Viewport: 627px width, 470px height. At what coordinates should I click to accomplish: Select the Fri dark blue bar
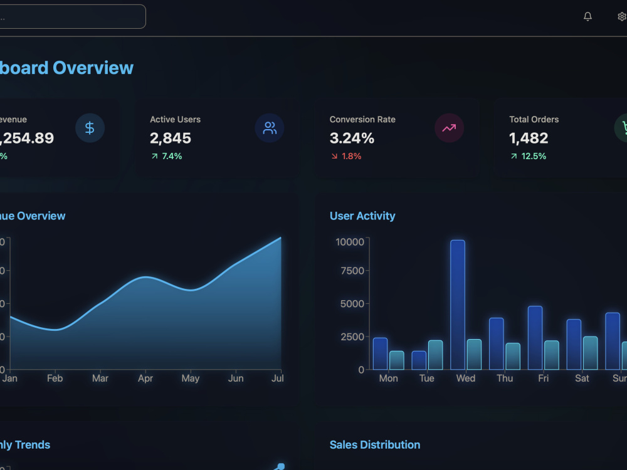(x=535, y=338)
